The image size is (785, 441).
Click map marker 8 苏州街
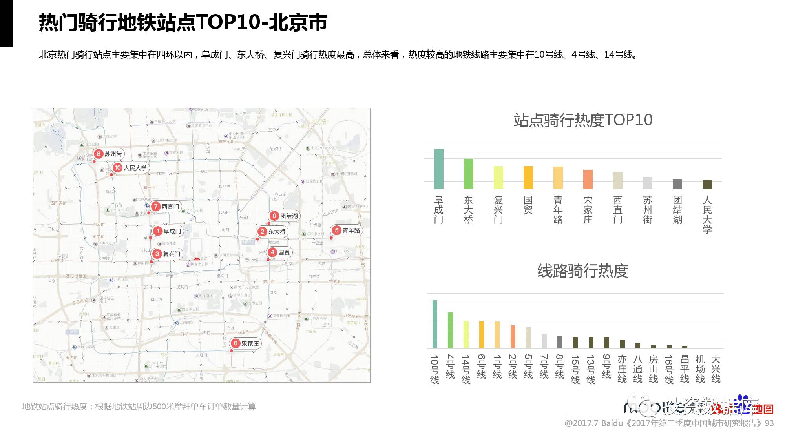click(108, 154)
